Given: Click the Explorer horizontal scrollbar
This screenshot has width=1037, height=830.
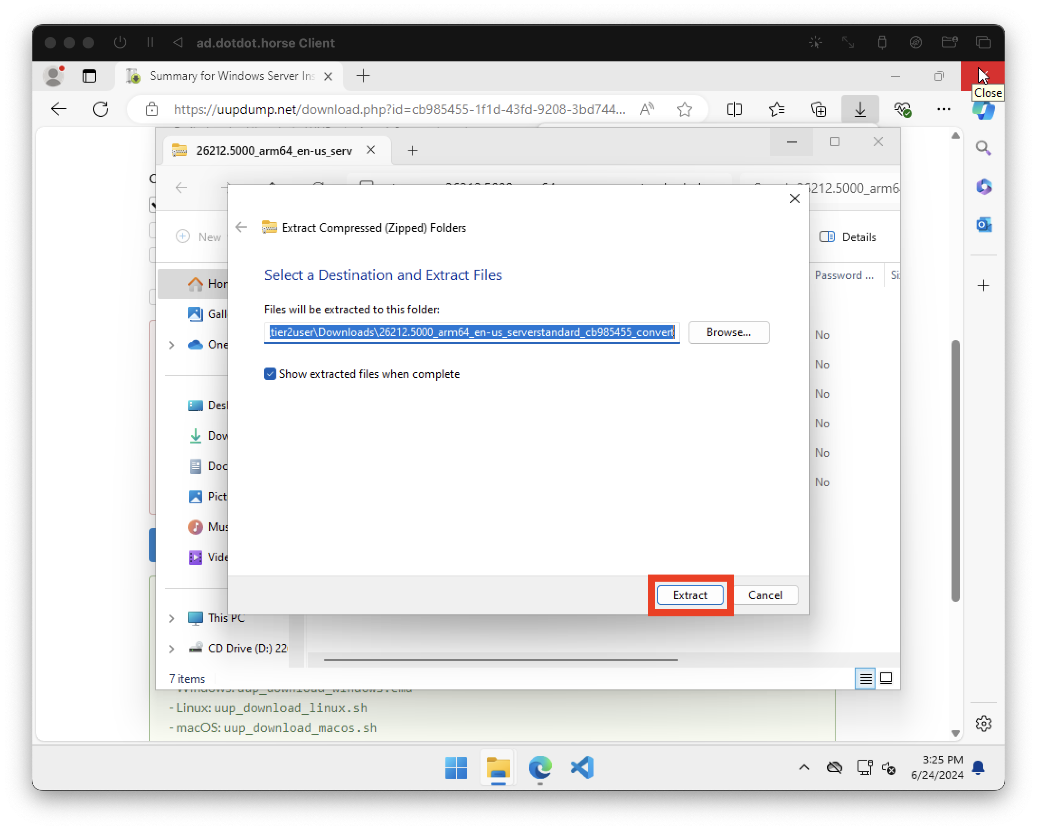Looking at the screenshot, I should (x=500, y=660).
